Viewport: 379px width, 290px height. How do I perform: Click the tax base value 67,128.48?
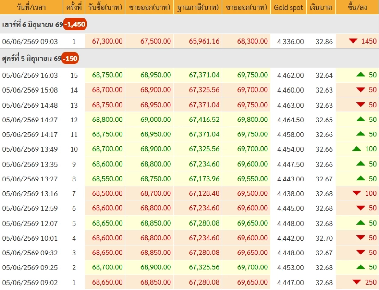click(x=204, y=193)
